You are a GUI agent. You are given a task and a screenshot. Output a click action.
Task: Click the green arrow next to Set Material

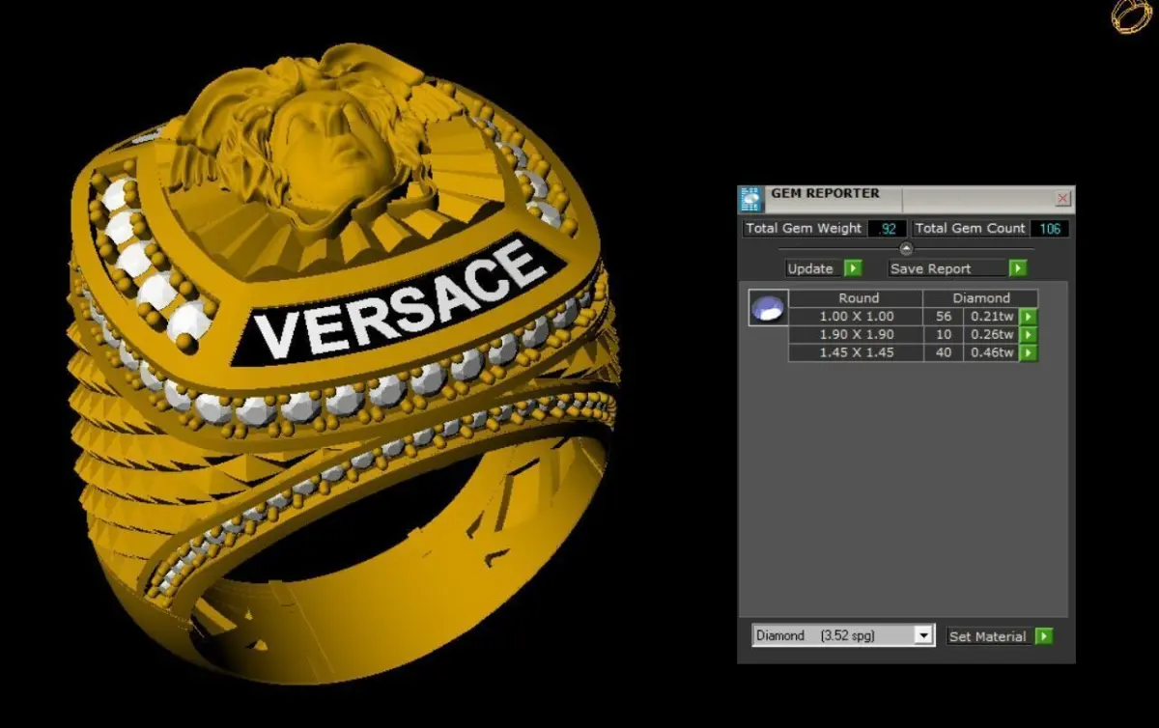point(1043,636)
